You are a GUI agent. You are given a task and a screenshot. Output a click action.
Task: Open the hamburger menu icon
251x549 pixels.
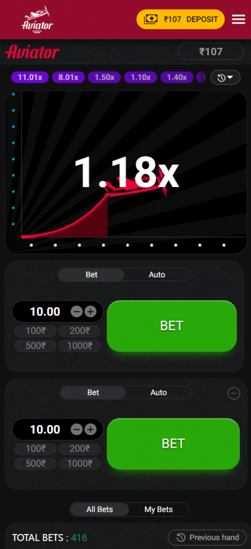click(x=239, y=19)
